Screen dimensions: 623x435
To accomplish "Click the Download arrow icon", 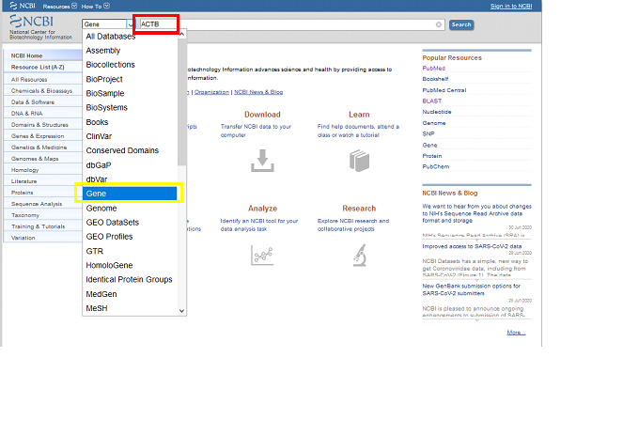I will [x=262, y=161].
